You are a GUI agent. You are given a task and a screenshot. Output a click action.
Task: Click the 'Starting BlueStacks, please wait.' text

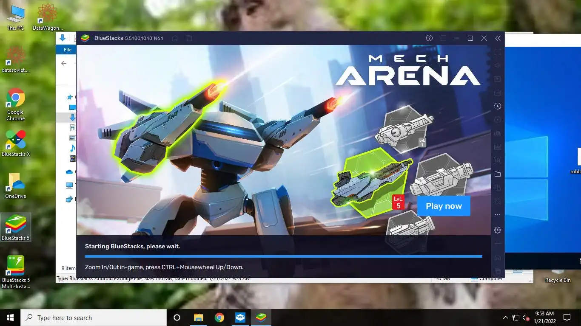click(132, 246)
